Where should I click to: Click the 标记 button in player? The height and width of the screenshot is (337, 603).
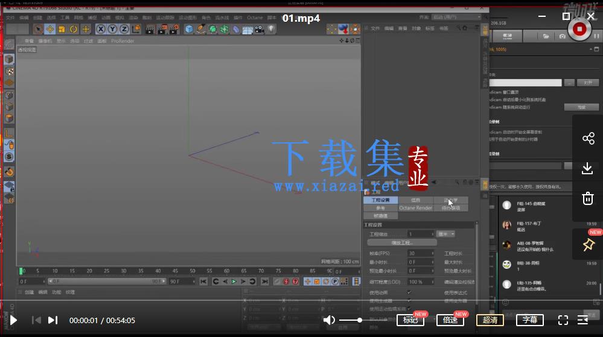[x=410, y=320]
